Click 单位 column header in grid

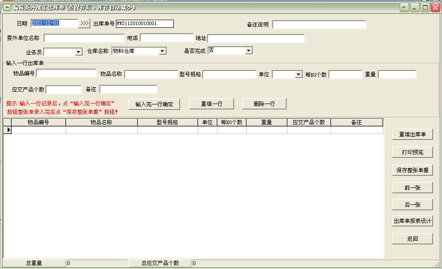click(x=208, y=122)
